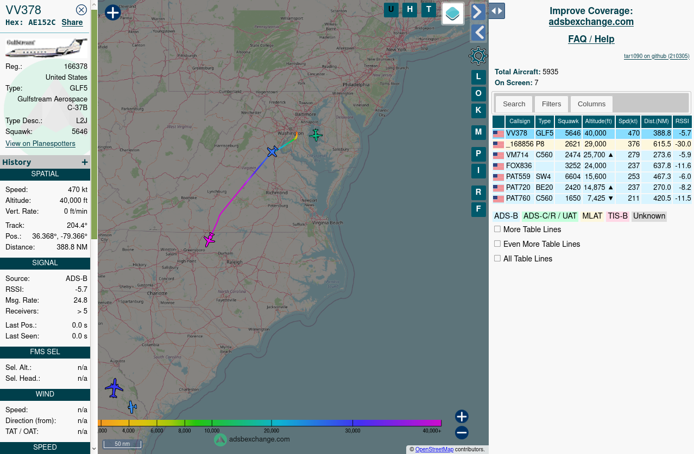Sort table by Type column

point(545,122)
